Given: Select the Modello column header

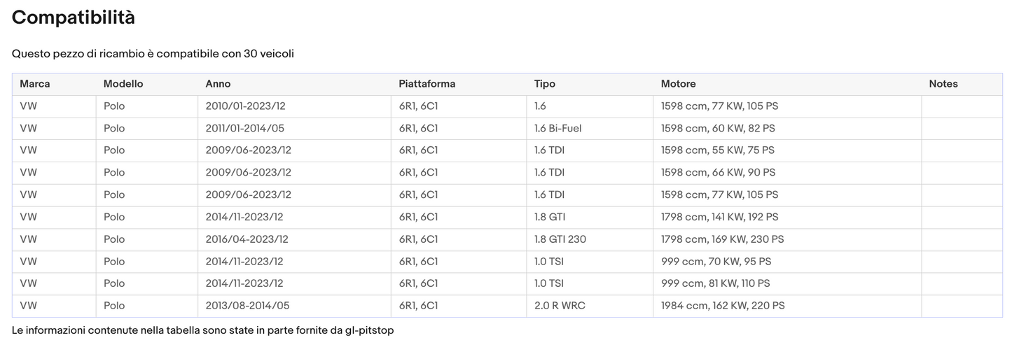Looking at the screenshot, I should coord(123,84).
